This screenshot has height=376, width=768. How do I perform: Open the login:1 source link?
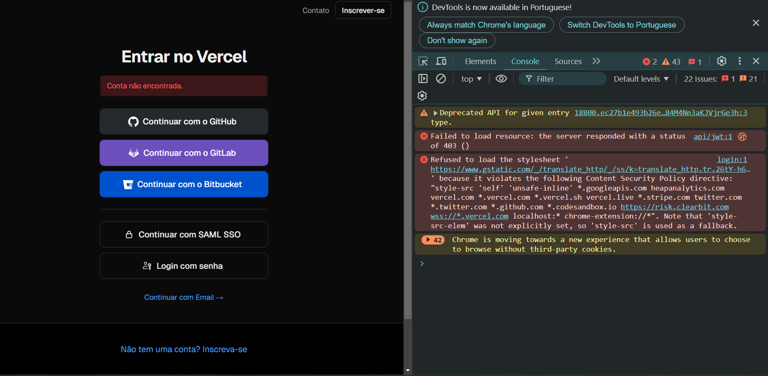(732, 160)
